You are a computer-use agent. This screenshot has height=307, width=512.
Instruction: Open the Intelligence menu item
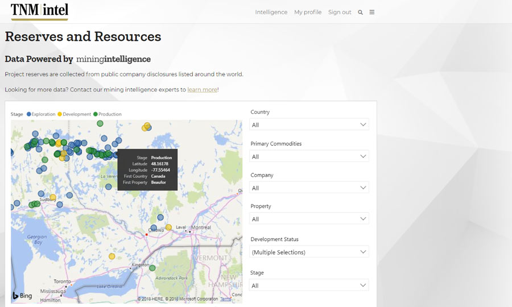(271, 12)
